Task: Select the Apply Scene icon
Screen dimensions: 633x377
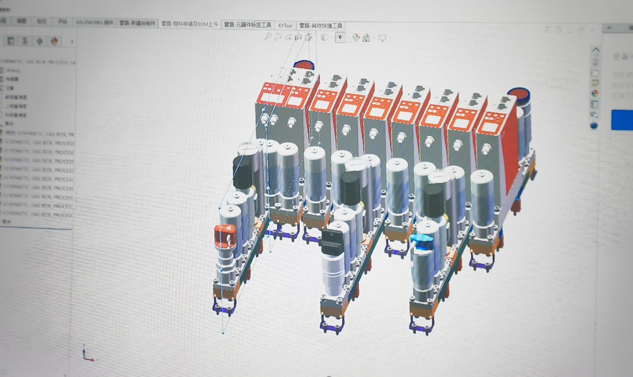Action: 365,38
